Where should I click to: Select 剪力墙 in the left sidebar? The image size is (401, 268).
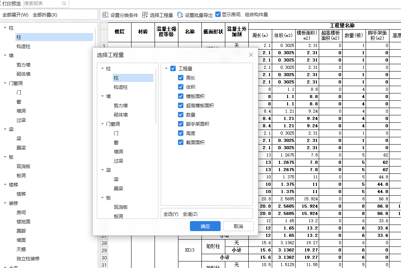click(23, 65)
